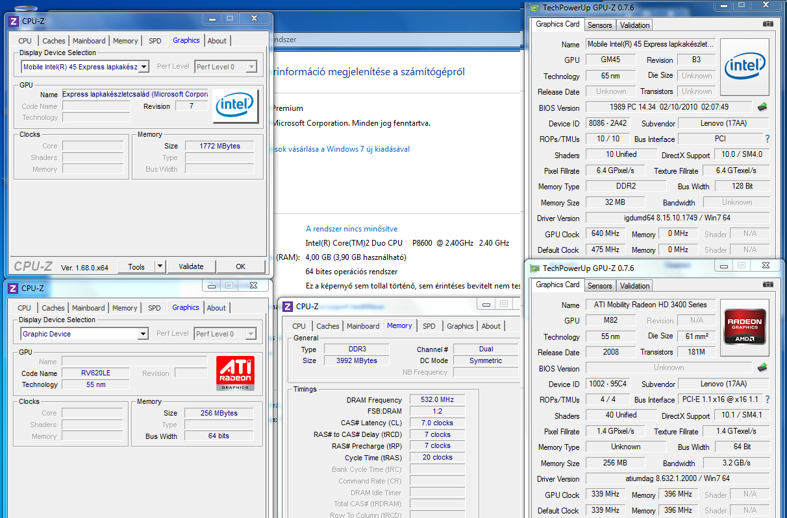Switch to Sensors tab in Intel GPU-Z window
This screenshot has width=787, height=518.
coord(599,25)
